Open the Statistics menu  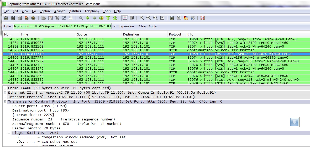pyautogui.click(x=75, y=11)
